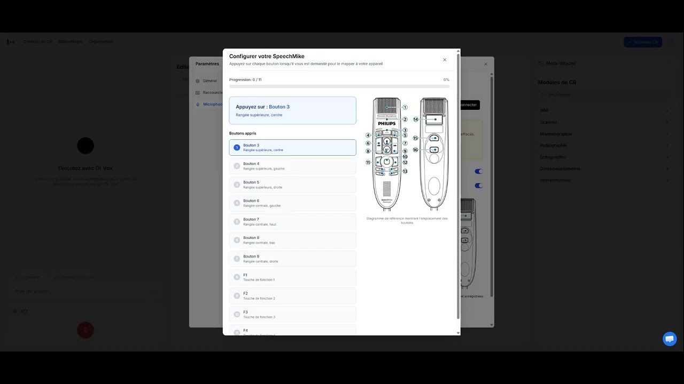Select the Bouton 6 Rangée centrale gauche row
The height and width of the screenshot is (384, 684).
[x=292, y=203]
